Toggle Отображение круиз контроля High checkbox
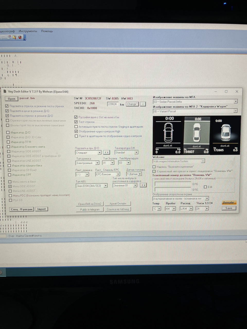Viewport: 247px width, 329px height. click(76, 131)
